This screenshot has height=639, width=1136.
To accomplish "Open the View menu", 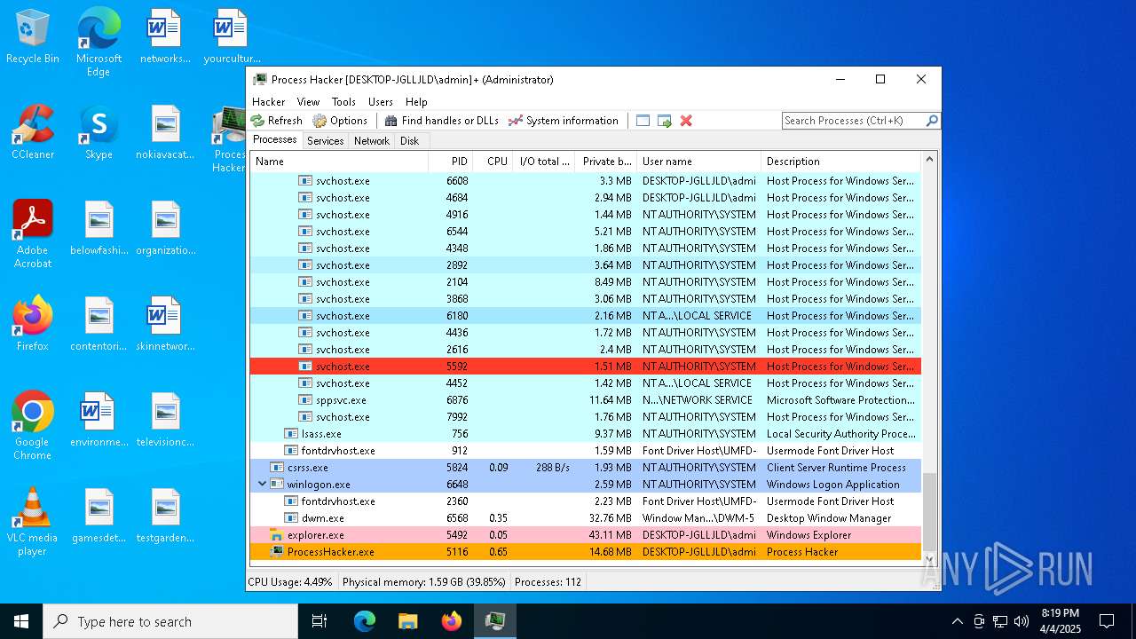I will click(x=308, y=102).
